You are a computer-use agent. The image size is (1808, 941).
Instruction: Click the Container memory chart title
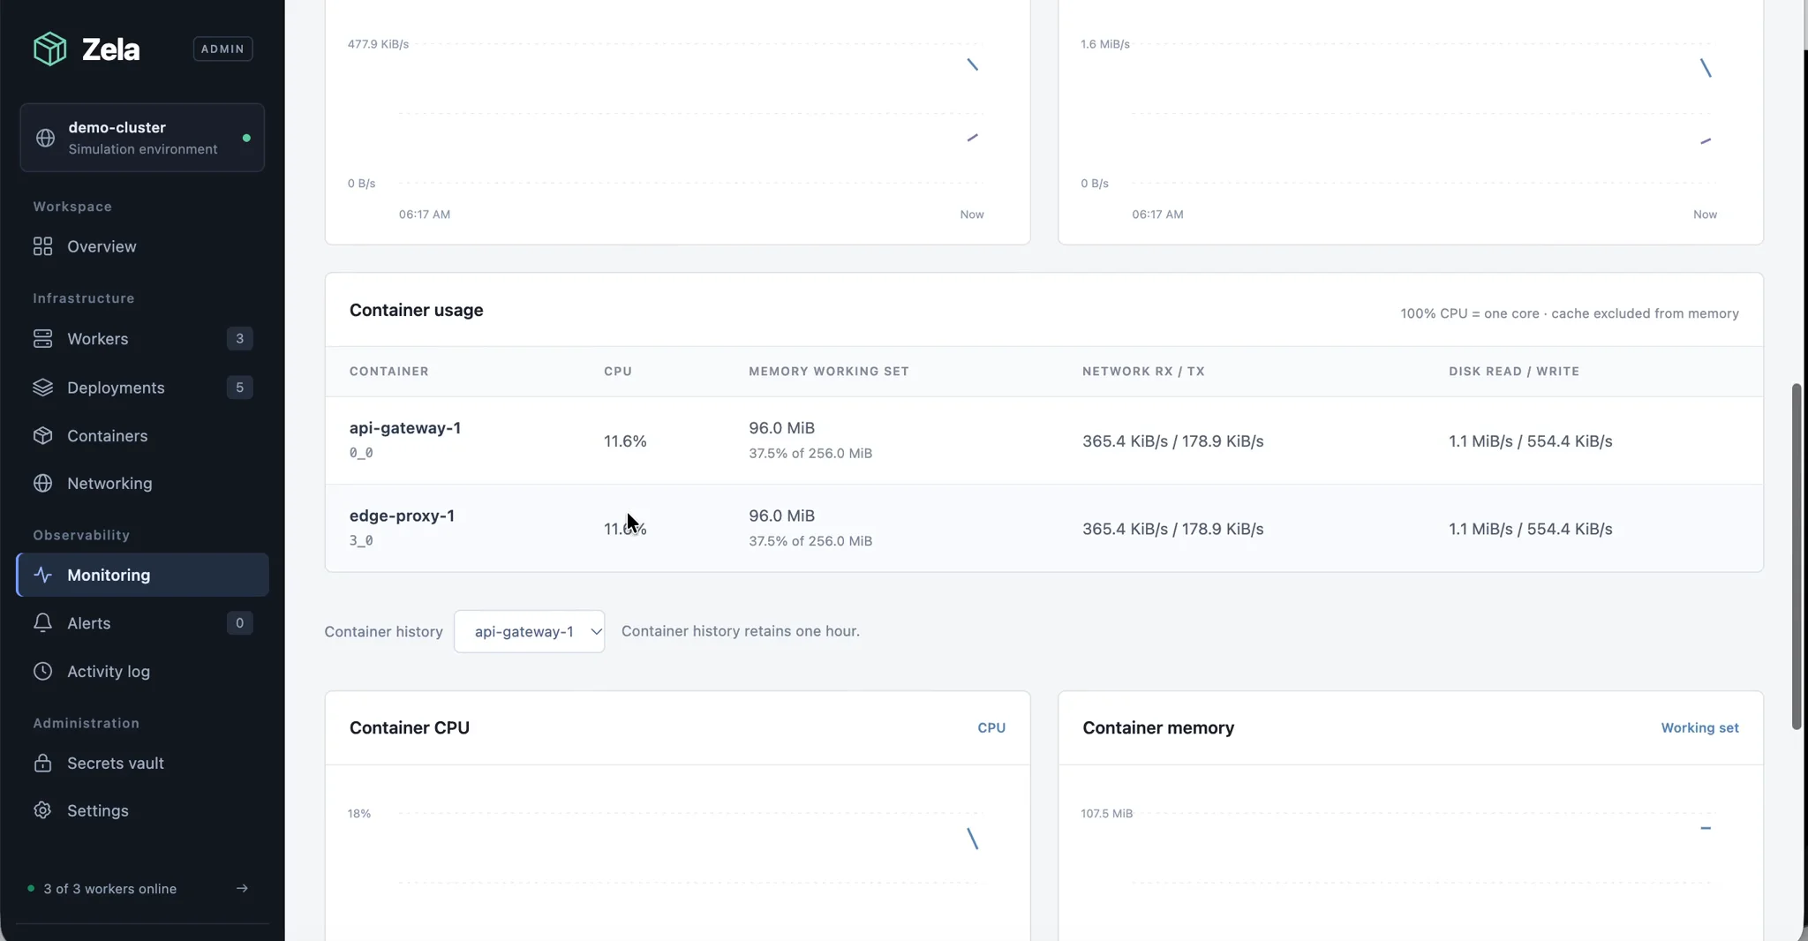(1158, 728)
